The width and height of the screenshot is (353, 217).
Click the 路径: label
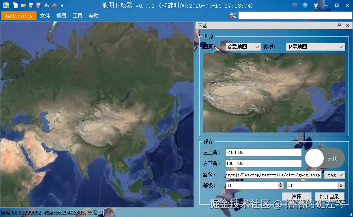(x=209, y=175)
